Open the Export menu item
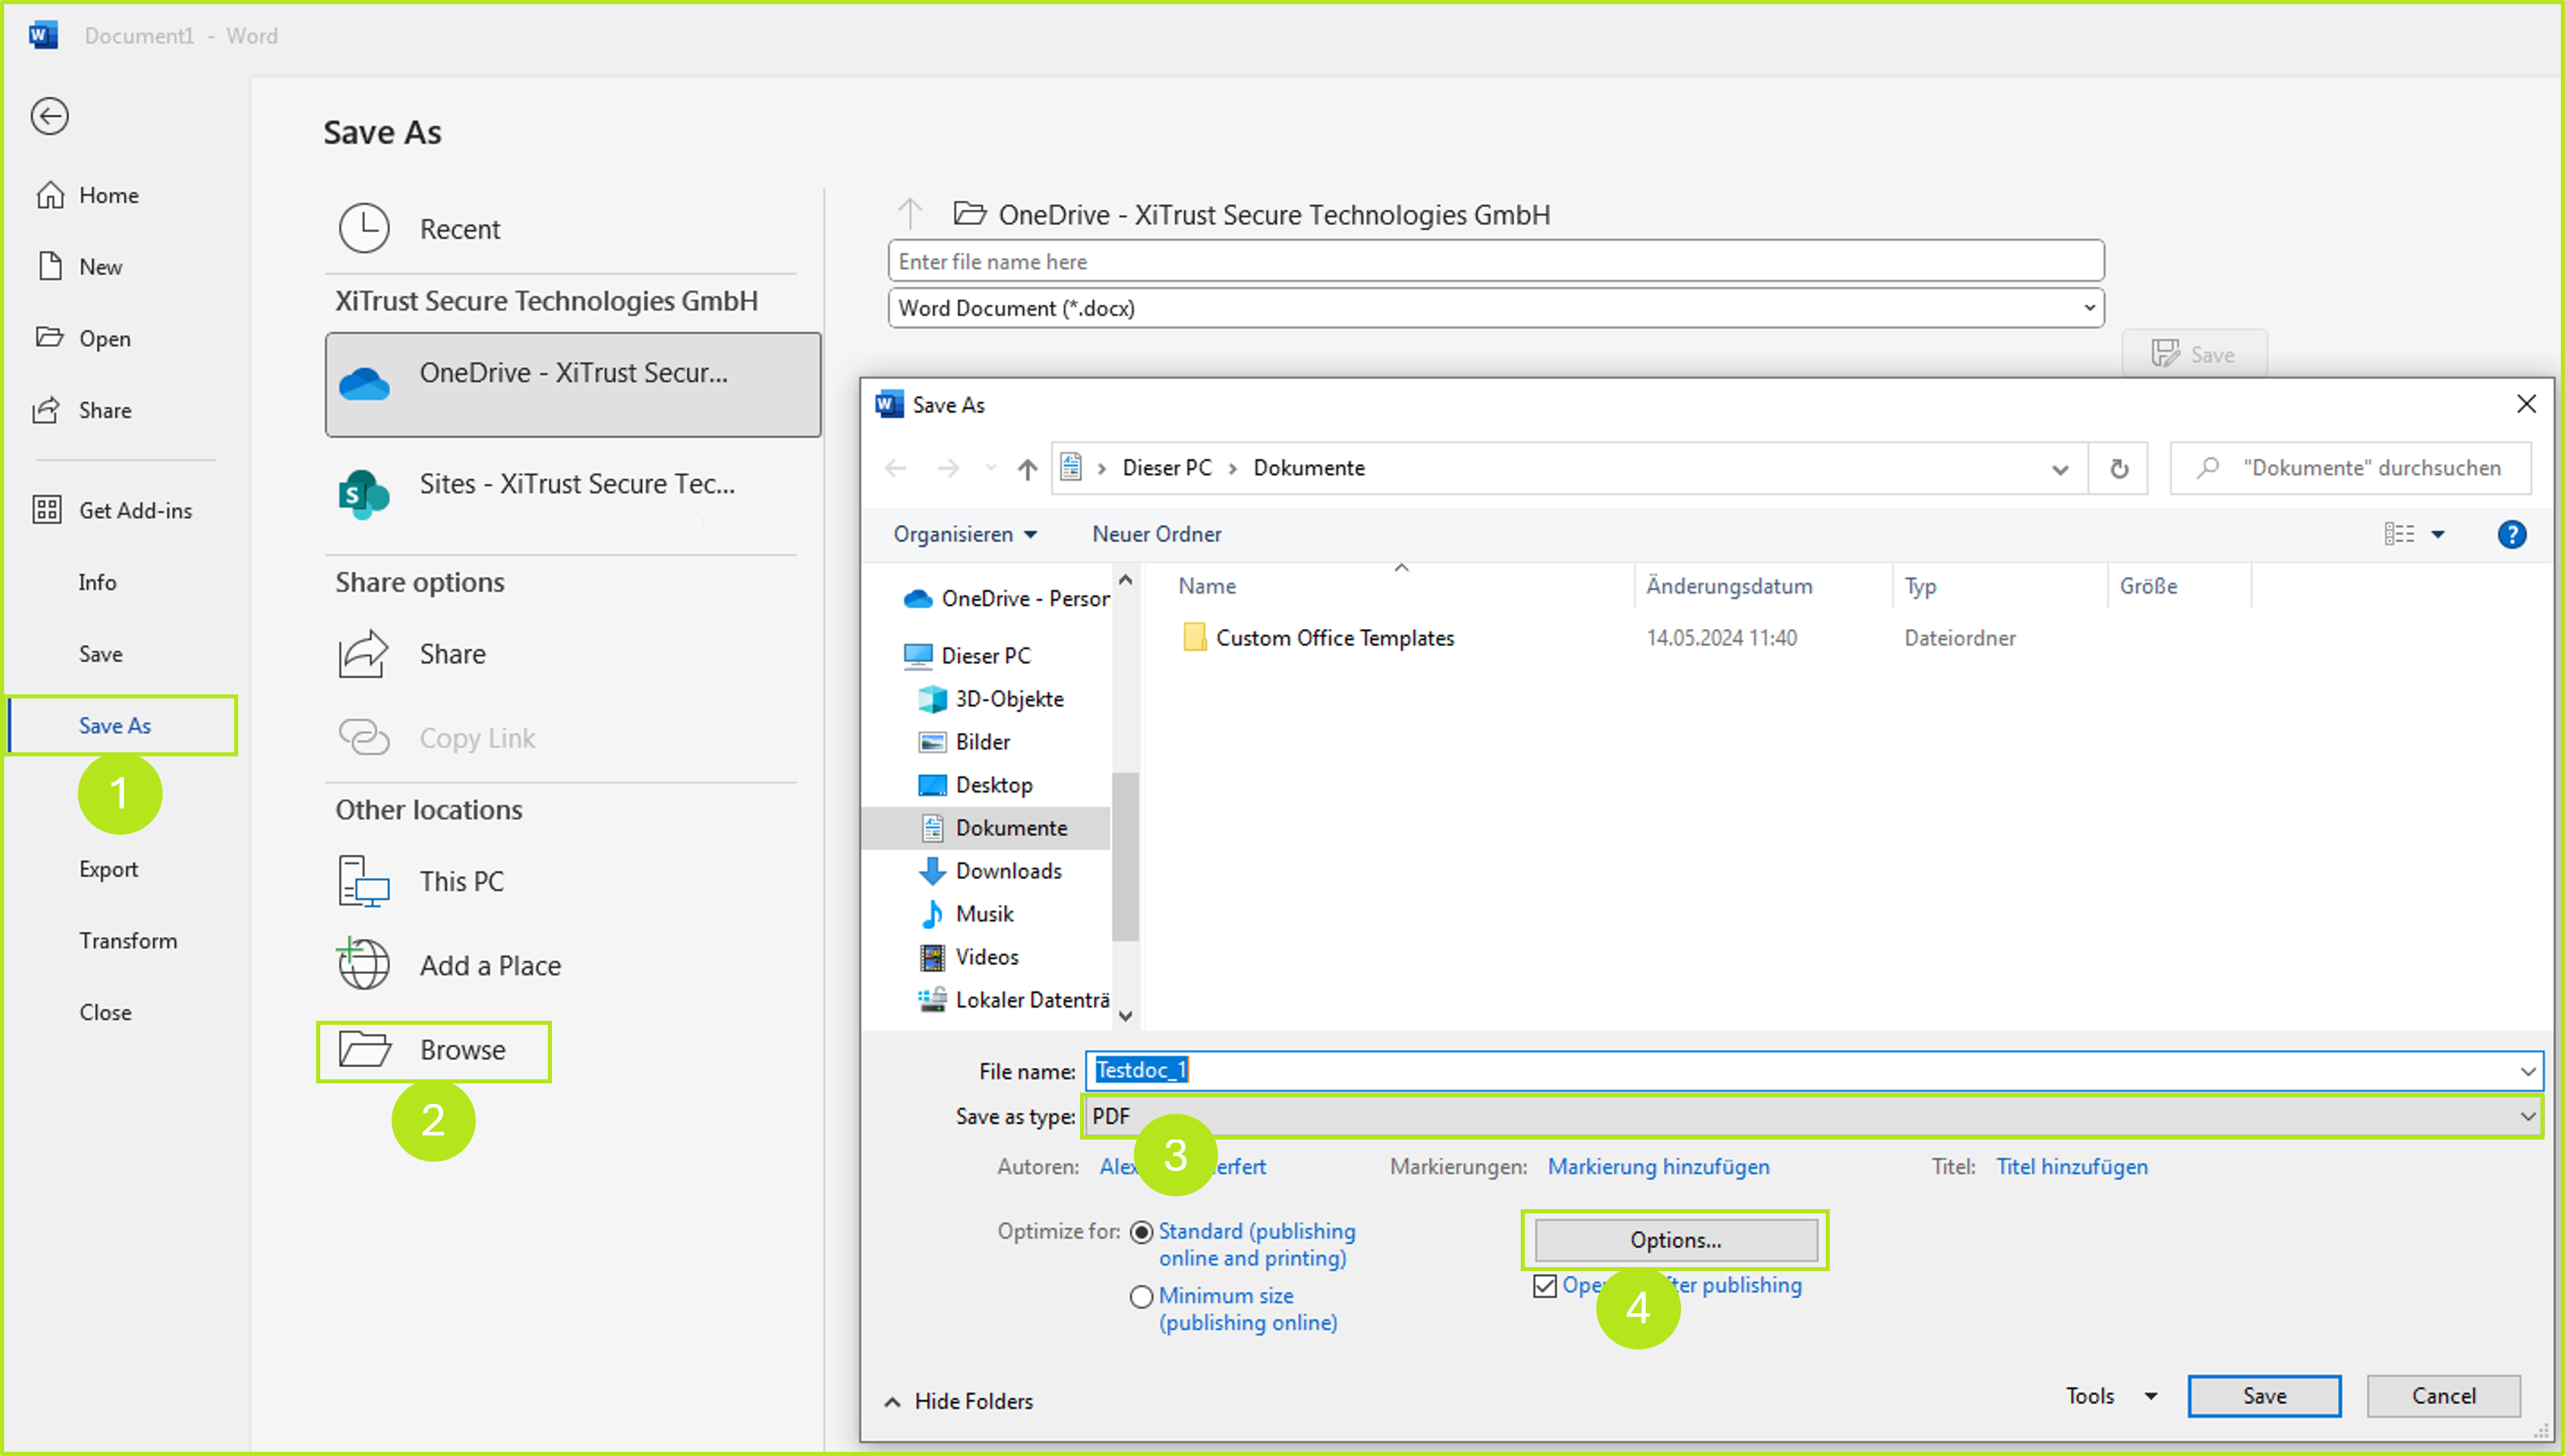 point(108,869)
